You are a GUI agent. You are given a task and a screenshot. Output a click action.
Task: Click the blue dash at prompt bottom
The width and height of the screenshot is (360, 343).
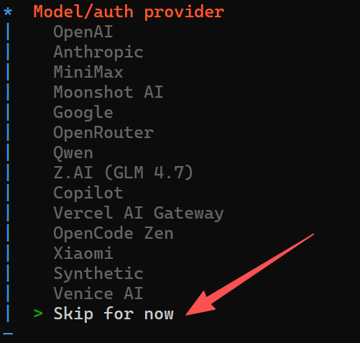click(x=8, y=334)
